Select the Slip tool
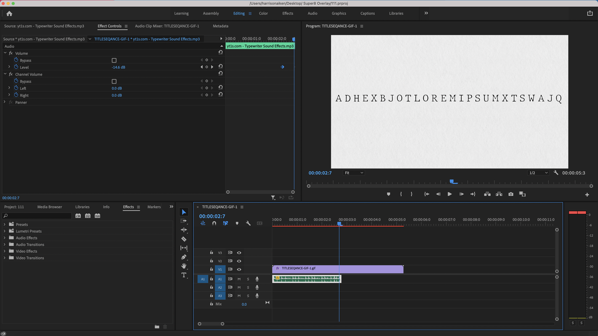Image resolution: width=598 pixels, height=336 pixels. [184, 248]
